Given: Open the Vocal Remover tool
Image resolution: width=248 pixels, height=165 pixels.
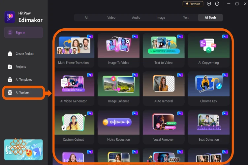Looking at the screenshot, I should tap(164, 127).
